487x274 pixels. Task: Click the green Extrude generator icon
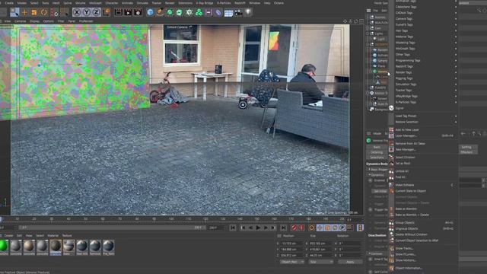coord(180,12)
